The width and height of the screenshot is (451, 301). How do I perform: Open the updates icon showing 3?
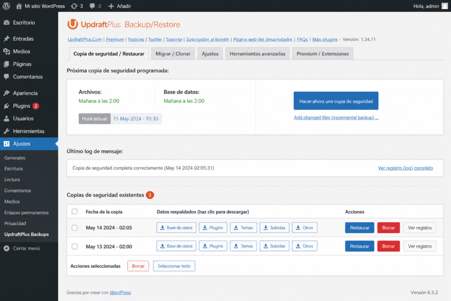coord(74,6)
